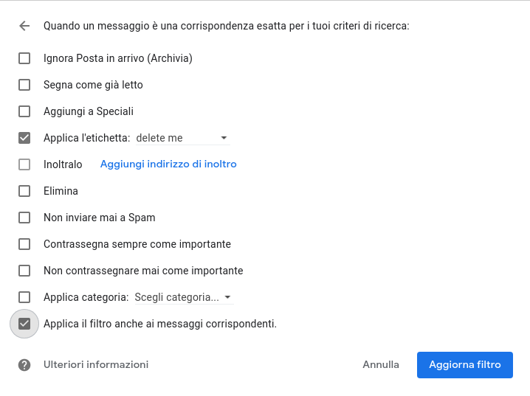Click the help question mark icon
The height and width of the screenshot is (396, 530).
pos(24,365)
